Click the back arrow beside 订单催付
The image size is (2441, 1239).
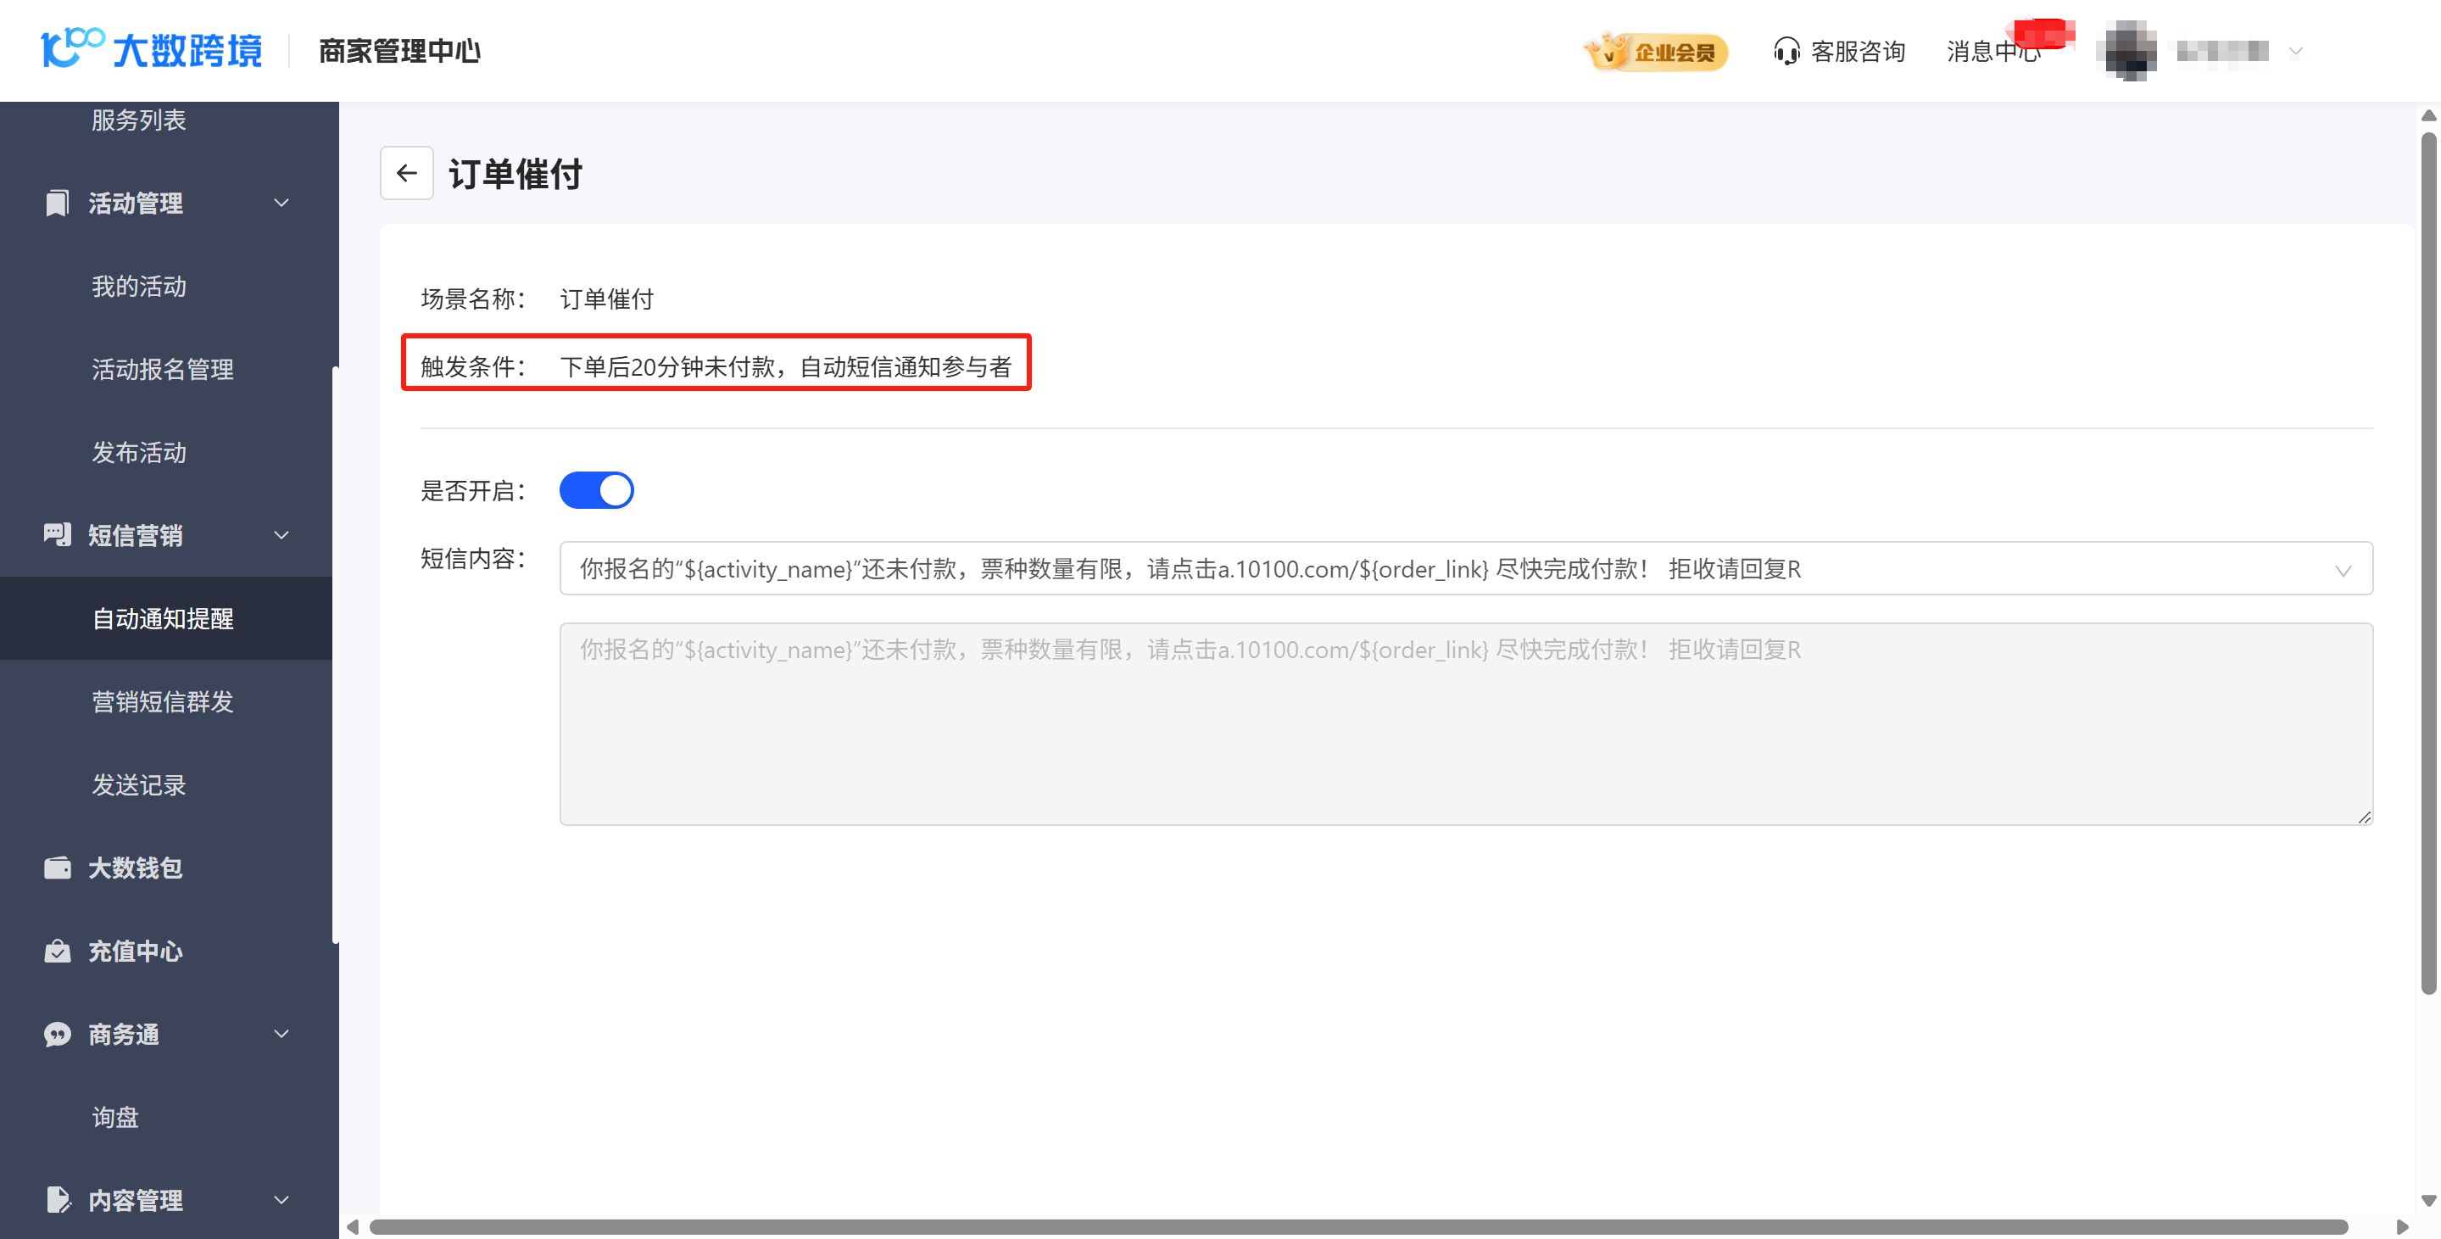click(406, 172)
